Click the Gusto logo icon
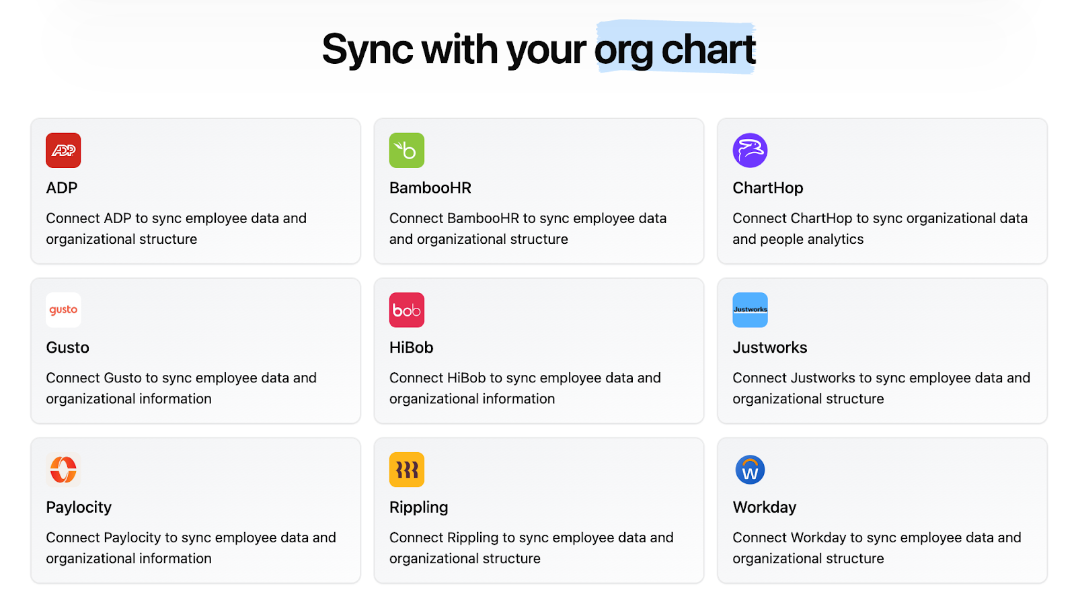 click(x=63, y=310)
